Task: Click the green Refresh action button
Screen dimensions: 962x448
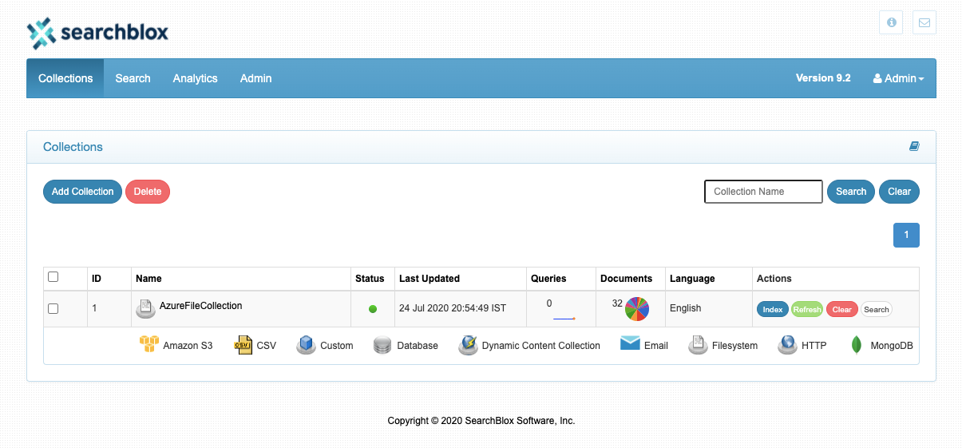Action: [x=807, y=309]
